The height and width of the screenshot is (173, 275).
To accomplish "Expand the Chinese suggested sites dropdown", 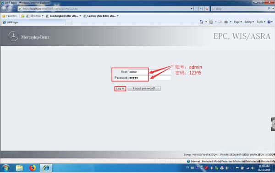I will tap(43, 16).
